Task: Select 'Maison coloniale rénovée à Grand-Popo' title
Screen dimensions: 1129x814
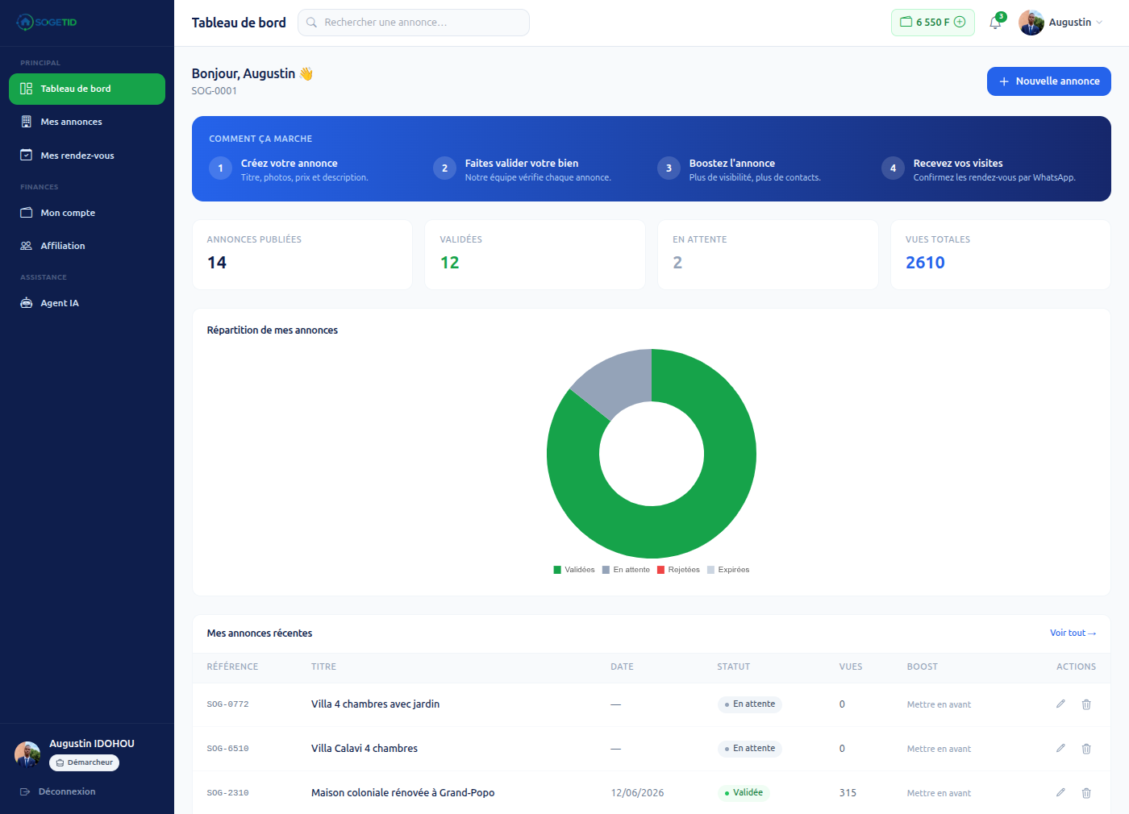Action: tap(402, 793)
